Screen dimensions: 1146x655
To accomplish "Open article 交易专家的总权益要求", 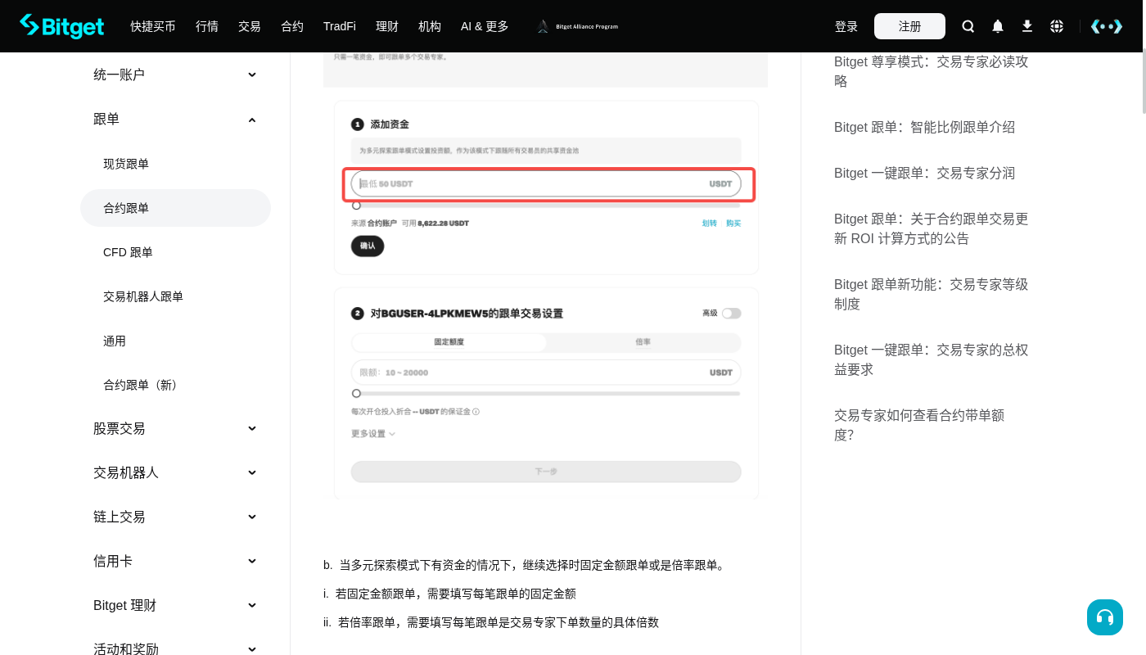I will 932,359.
